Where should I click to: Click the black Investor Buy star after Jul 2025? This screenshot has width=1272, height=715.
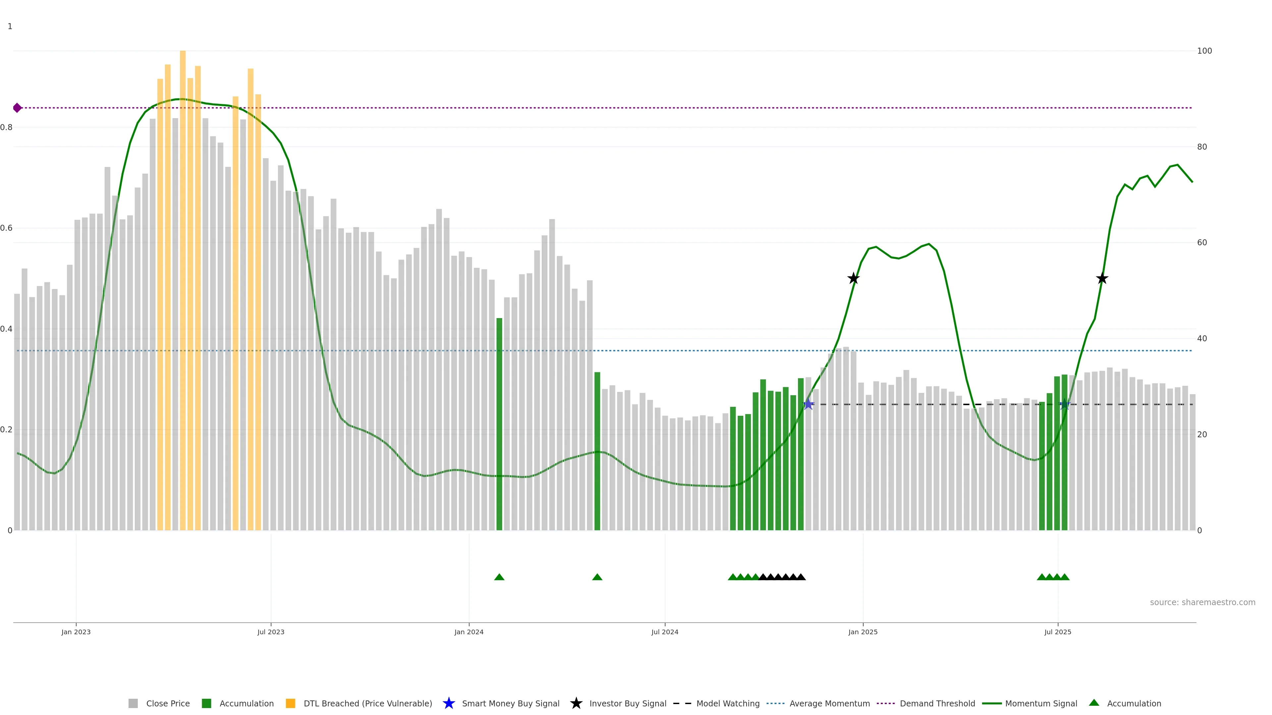tap(1102, 279)
